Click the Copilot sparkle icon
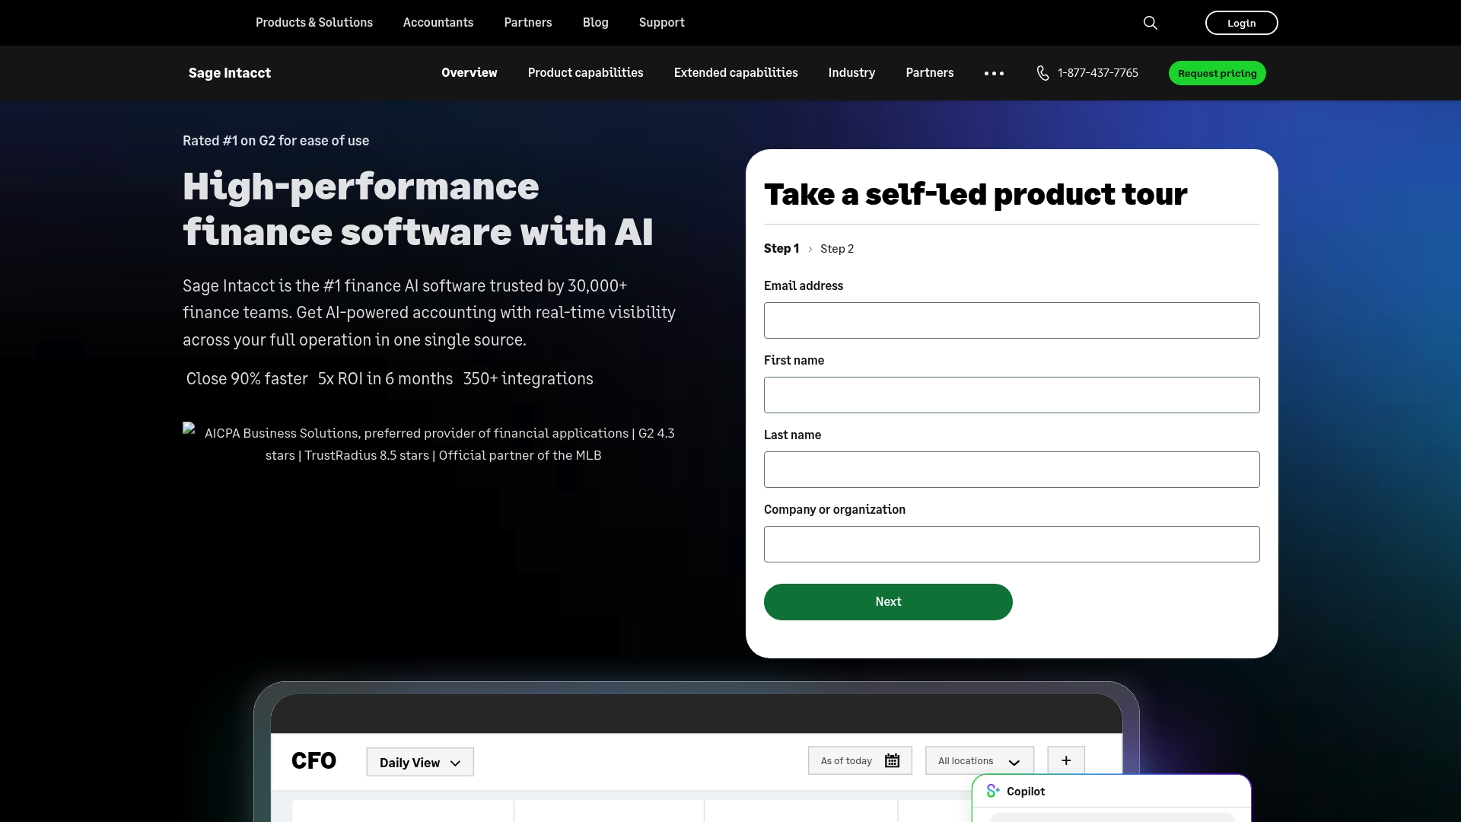1461x822 pixels. pos(992,791)
